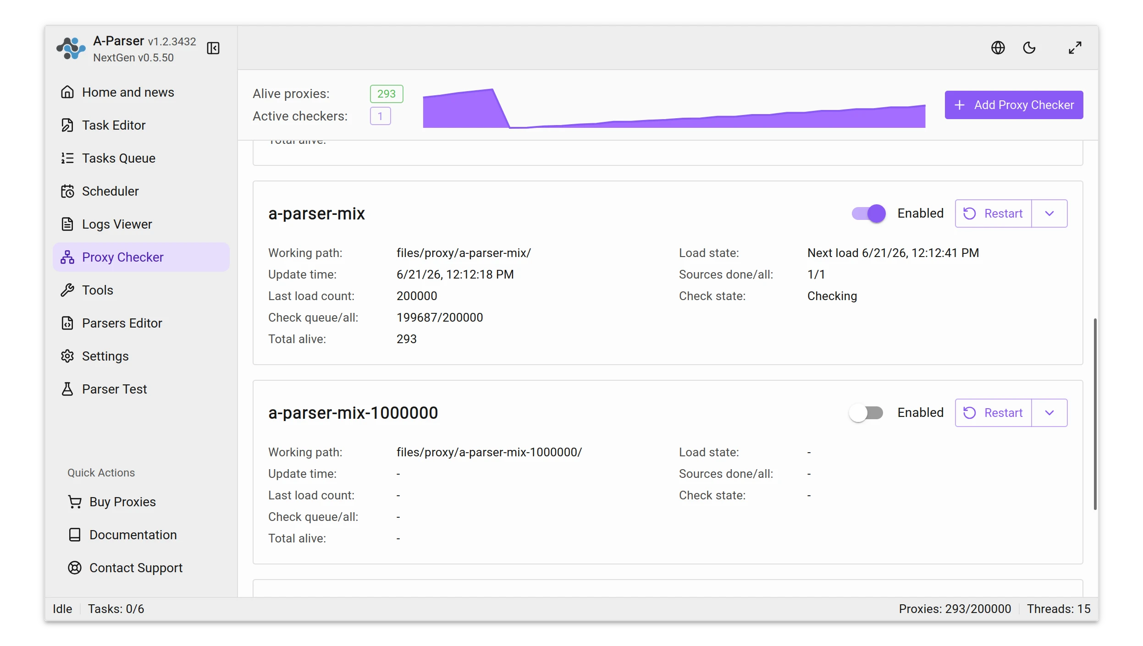
Task: Click update time 6/21/26, 12:12:18 PM
Action: tap(455, 274)
